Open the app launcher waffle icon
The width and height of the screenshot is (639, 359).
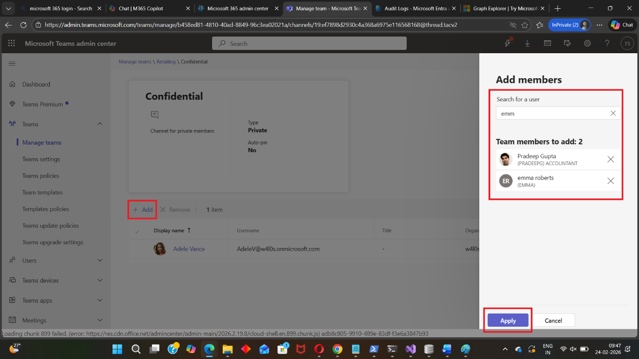[x=12, y=43]
